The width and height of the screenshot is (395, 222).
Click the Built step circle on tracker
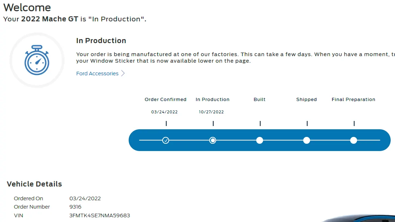click(259, 140)
